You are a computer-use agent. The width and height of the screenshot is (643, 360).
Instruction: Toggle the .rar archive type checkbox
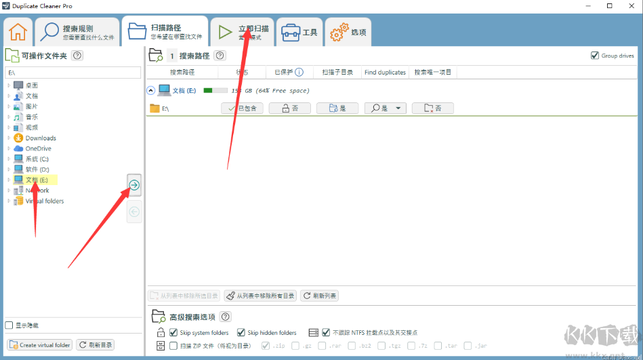(x=322, y=346)
